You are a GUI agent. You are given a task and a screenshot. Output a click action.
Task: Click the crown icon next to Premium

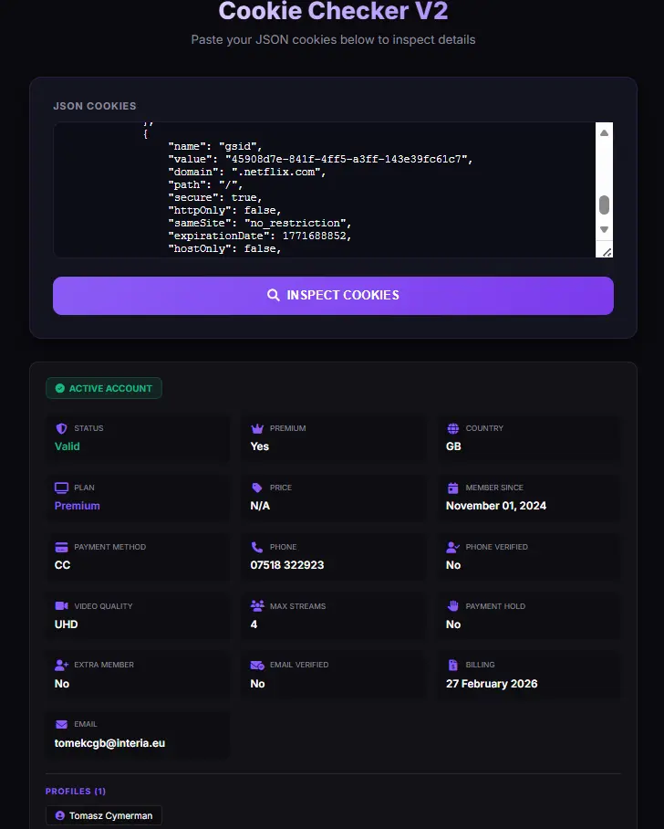coord(257,428)
